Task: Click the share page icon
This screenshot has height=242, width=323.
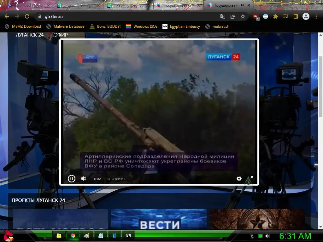Action: point(233,16)
